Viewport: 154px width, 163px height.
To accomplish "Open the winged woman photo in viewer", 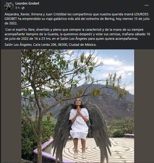I will [78, 106].
